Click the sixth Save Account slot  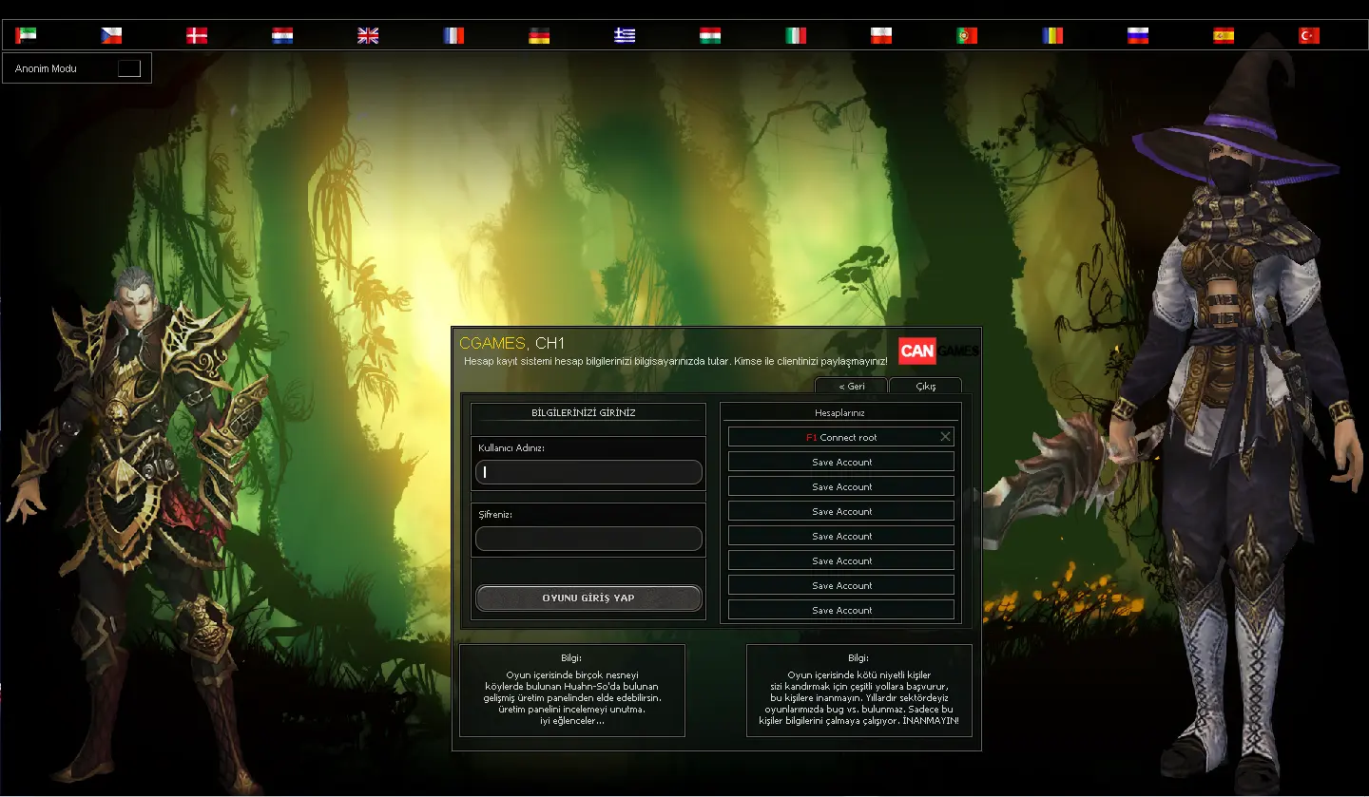841,585
